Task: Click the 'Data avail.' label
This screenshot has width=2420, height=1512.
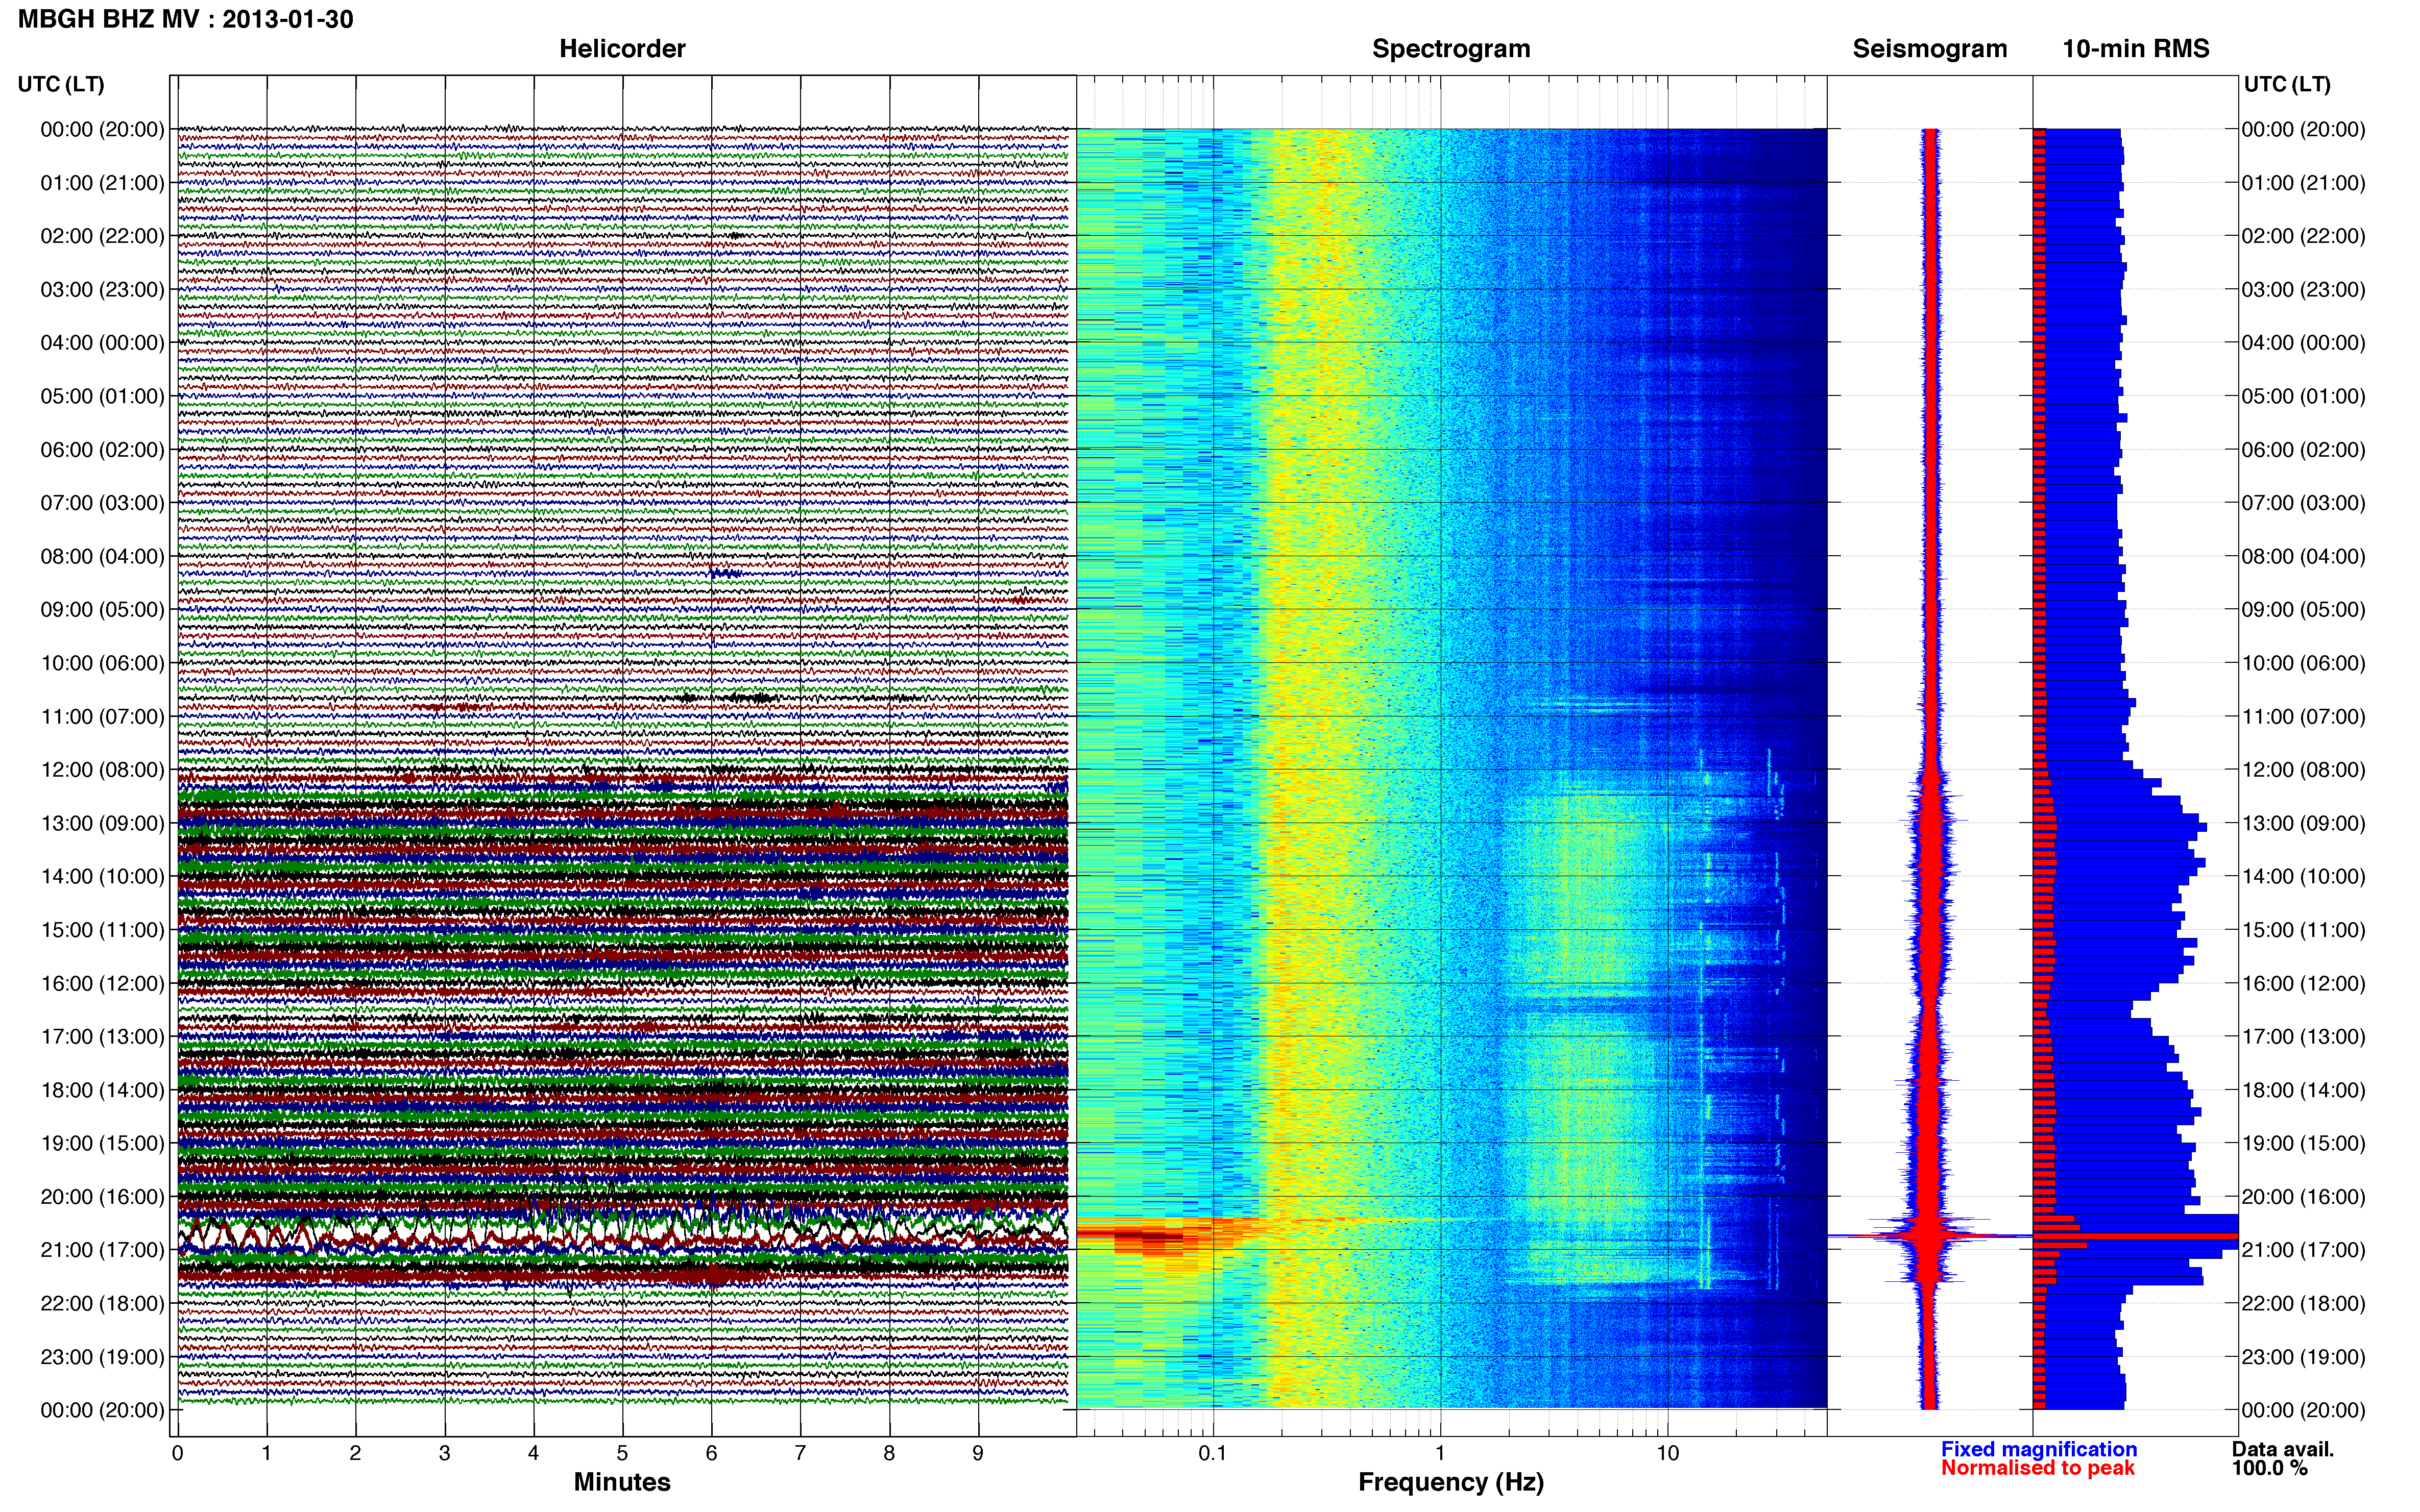Action: pos(2283,1449)
